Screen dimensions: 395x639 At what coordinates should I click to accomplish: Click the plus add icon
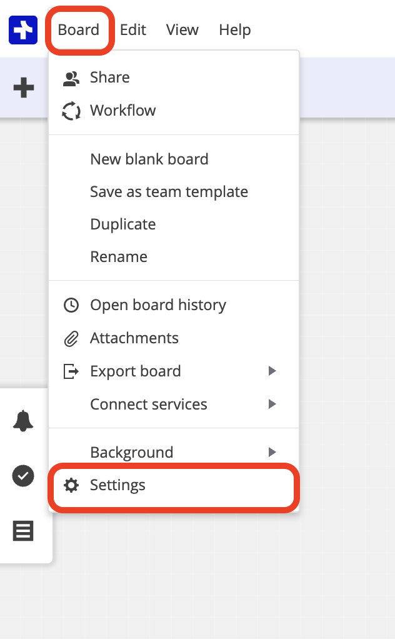pos(24,88)
